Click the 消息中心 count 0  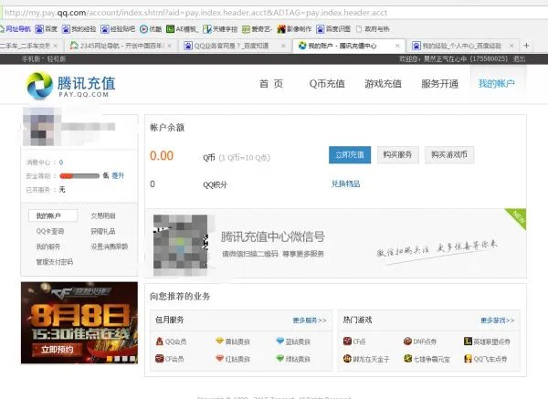[61, 163]
